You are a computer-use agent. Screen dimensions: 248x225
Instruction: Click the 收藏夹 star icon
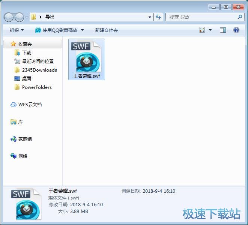(x=13, y=44)
